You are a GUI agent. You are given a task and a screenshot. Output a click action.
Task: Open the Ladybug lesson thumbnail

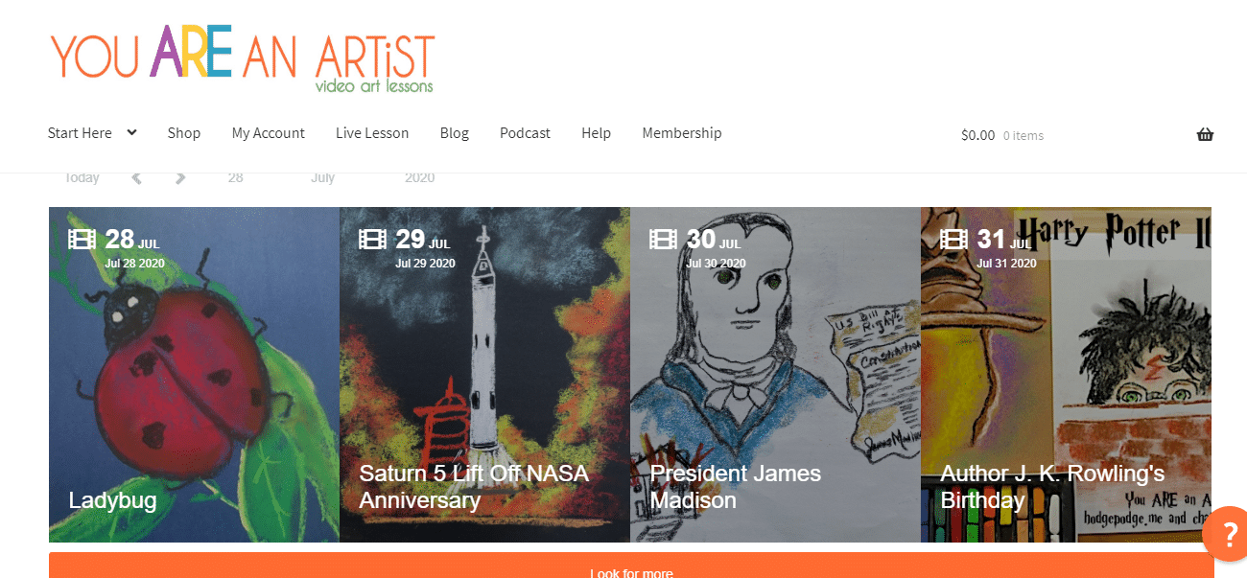[194, 375]
